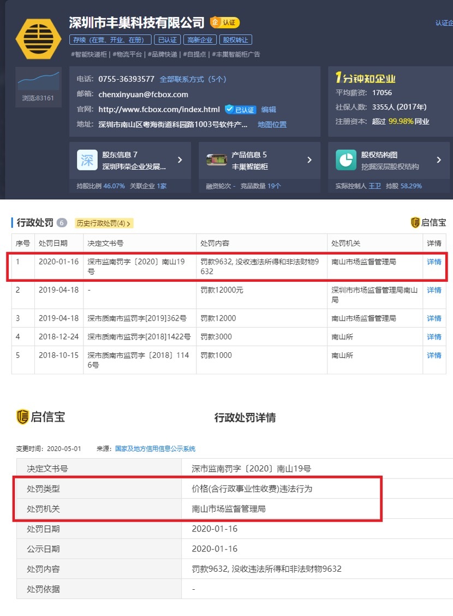The height and width of the screenshot is (616, 453).
Task: Visit http://www.fcbox.com/index.html website link
Action: [159, 110]
